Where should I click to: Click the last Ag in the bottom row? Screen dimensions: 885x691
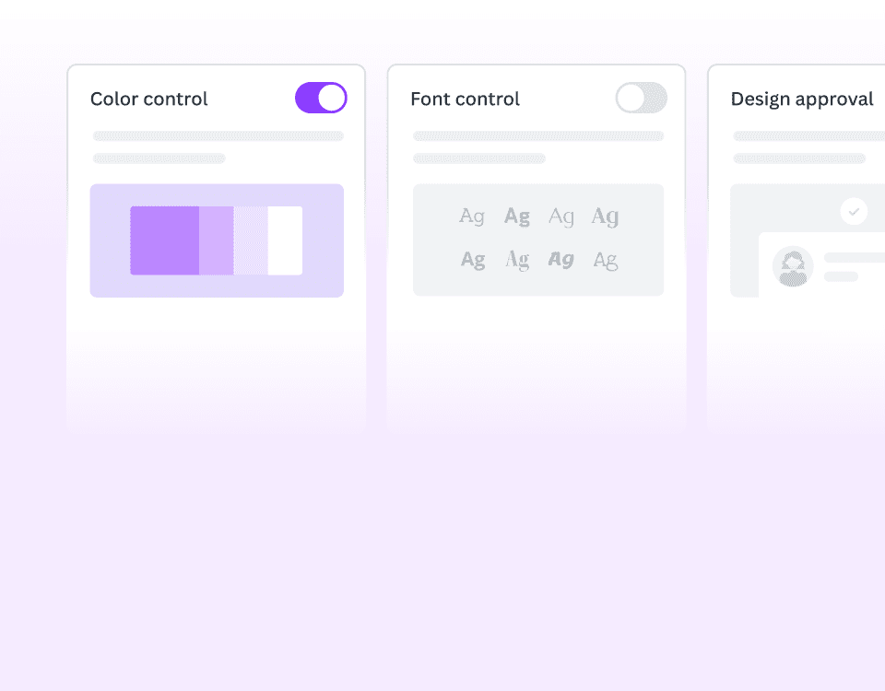click(605, 260)
